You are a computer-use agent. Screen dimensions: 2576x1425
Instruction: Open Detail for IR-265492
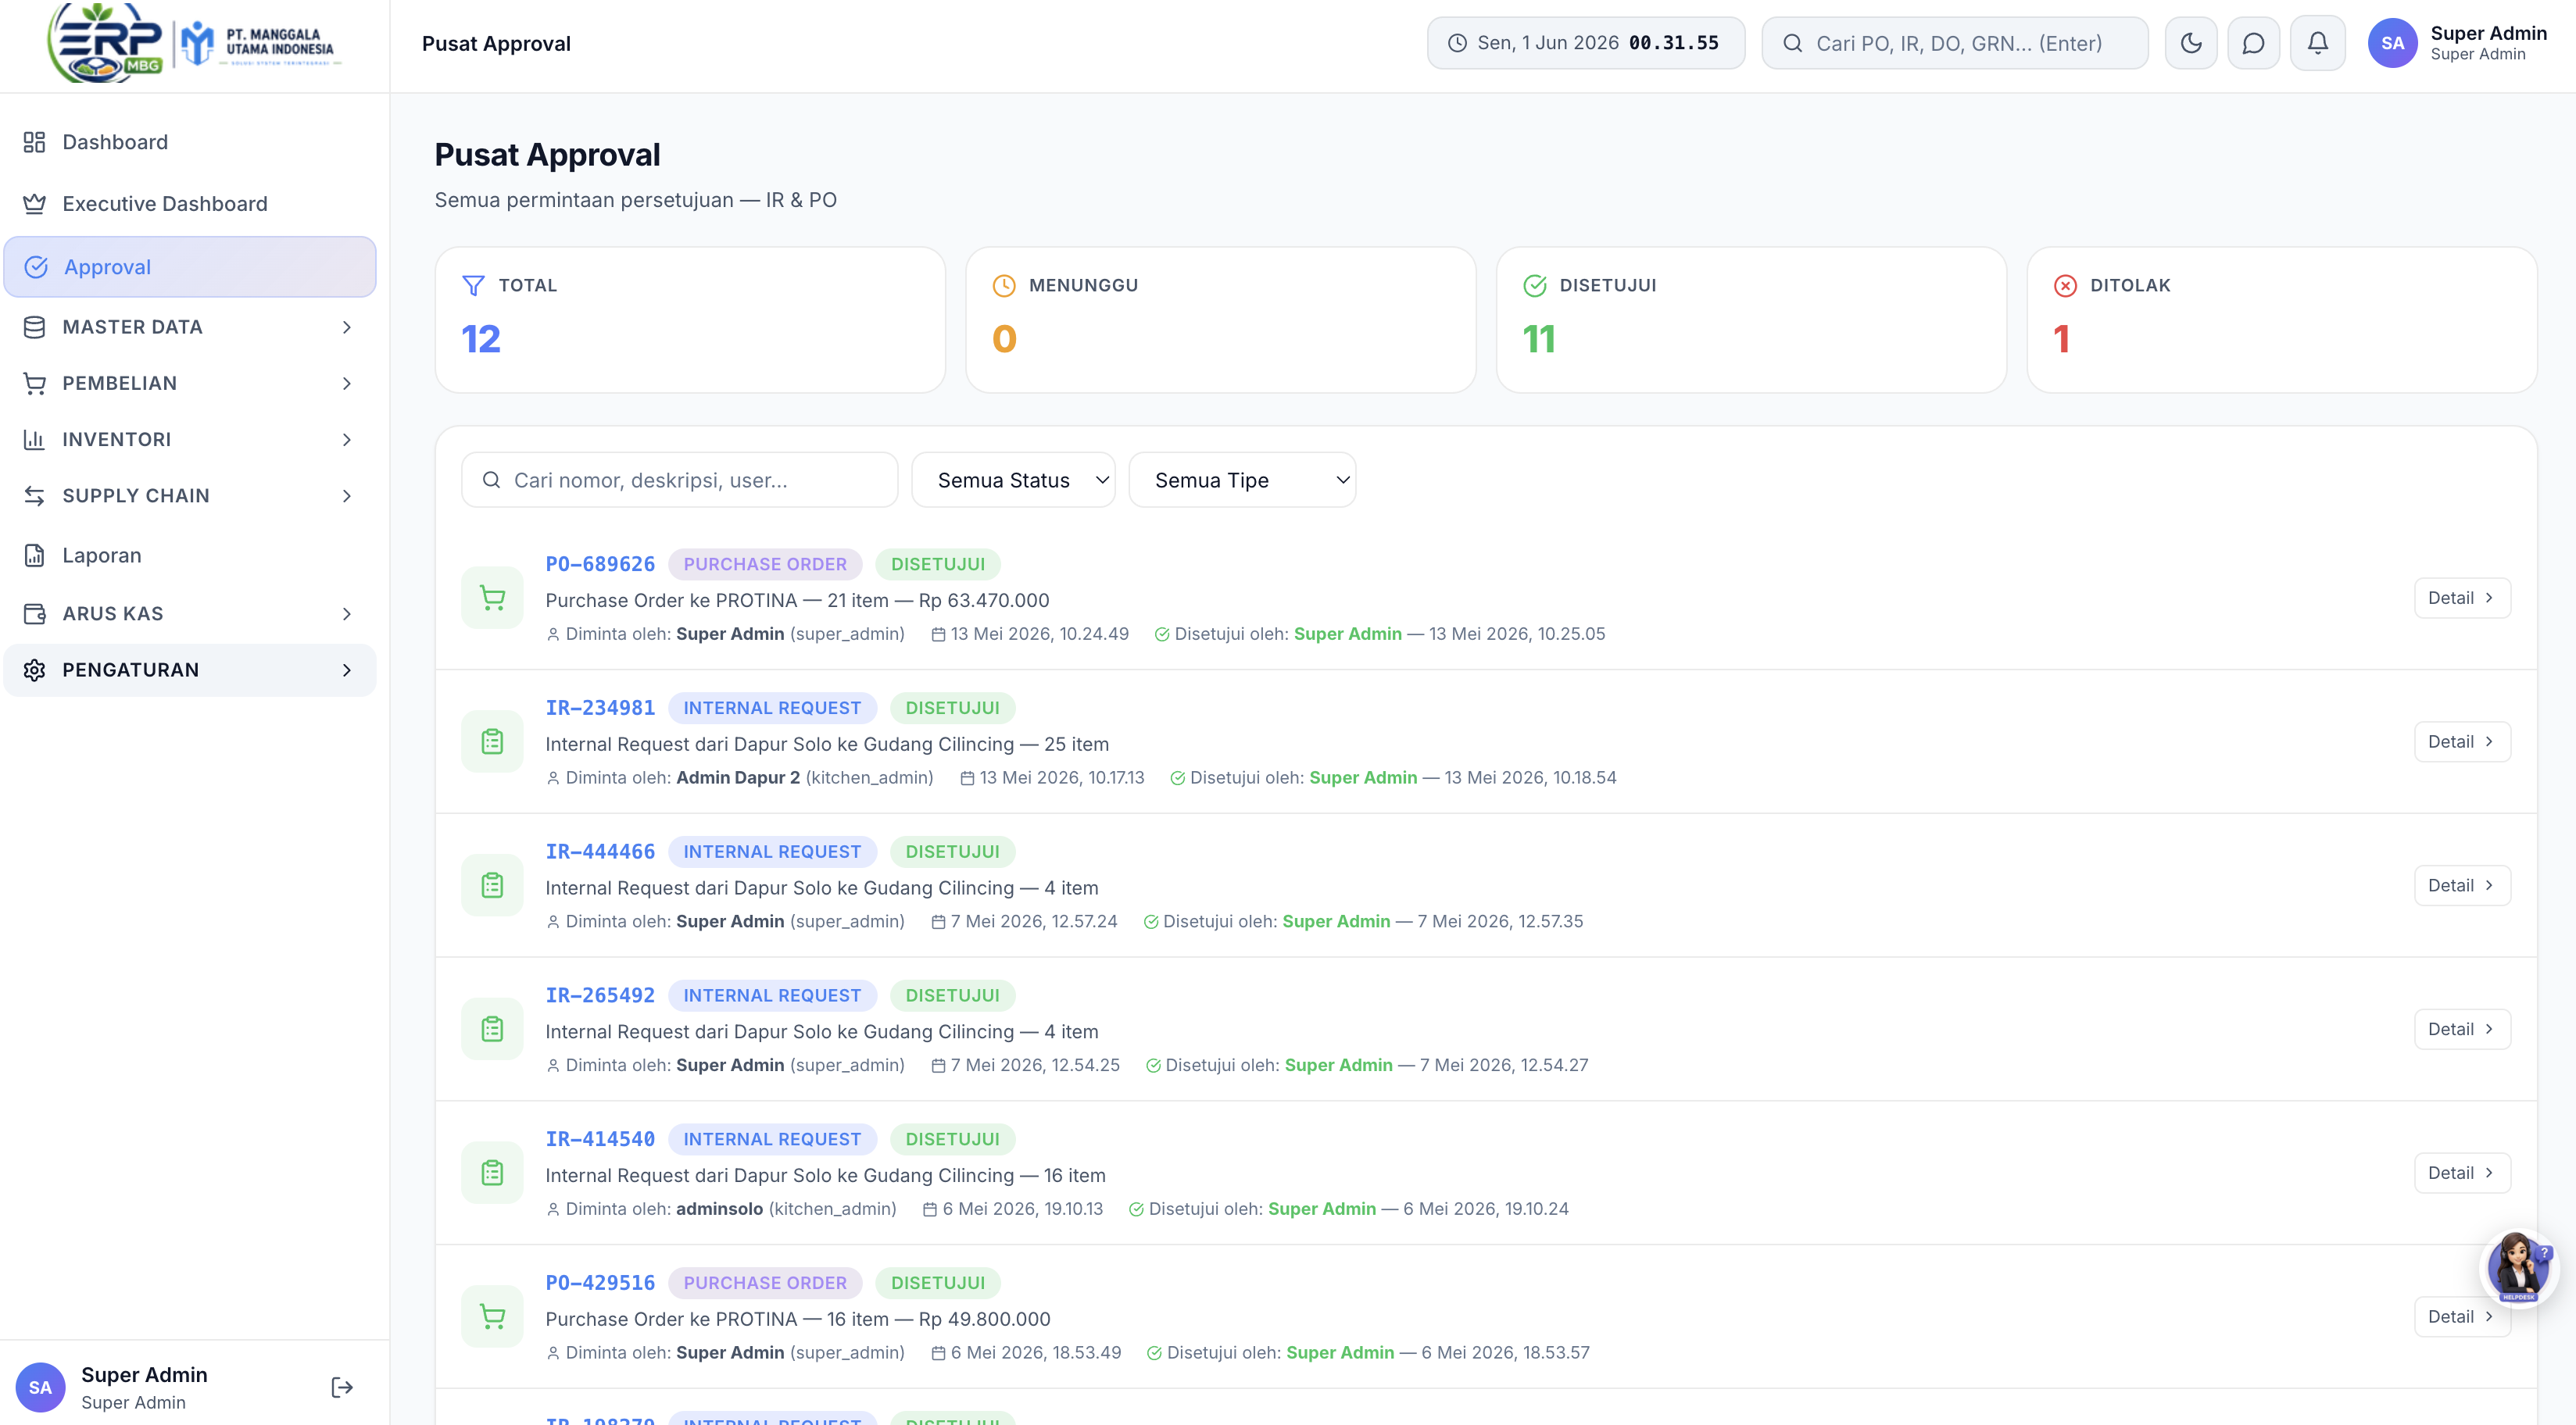[2461, 1029]
